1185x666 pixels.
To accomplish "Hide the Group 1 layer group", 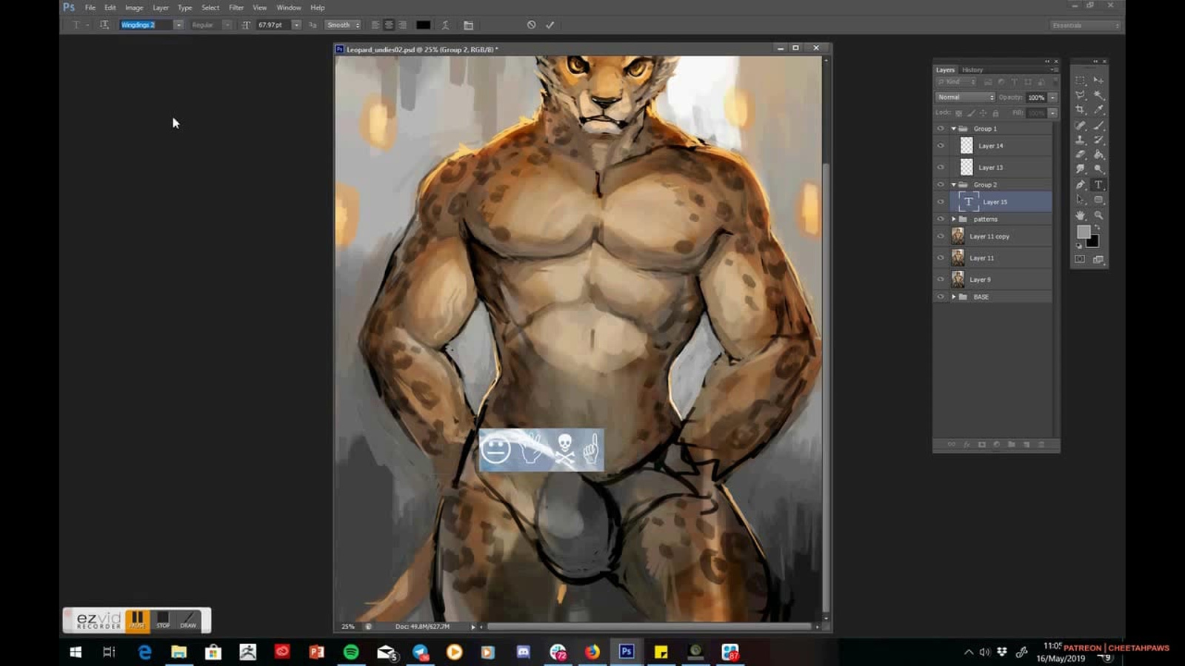I will tap(941, 129).
